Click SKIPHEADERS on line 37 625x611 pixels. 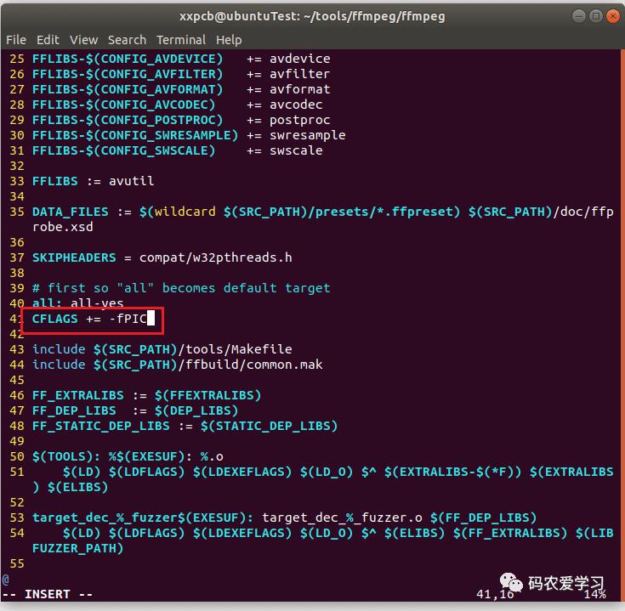pos(74,257)
